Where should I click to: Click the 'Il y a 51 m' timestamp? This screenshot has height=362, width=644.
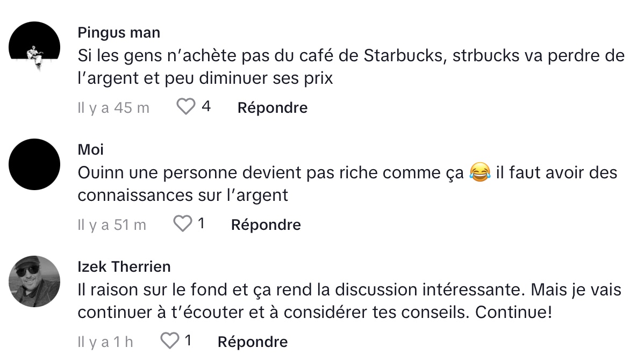(x=112, y=225)
